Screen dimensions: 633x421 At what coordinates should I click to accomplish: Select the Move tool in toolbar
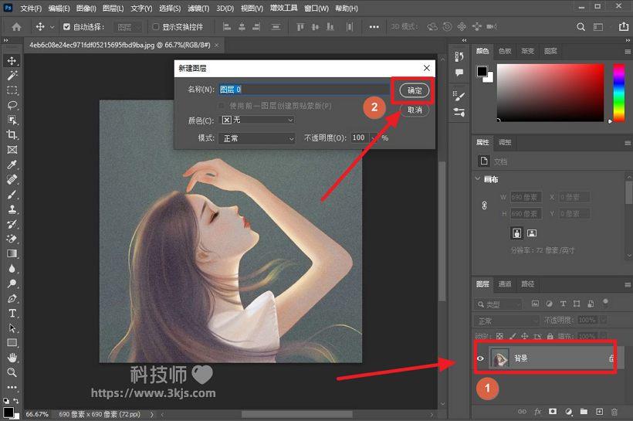point(12,60)
